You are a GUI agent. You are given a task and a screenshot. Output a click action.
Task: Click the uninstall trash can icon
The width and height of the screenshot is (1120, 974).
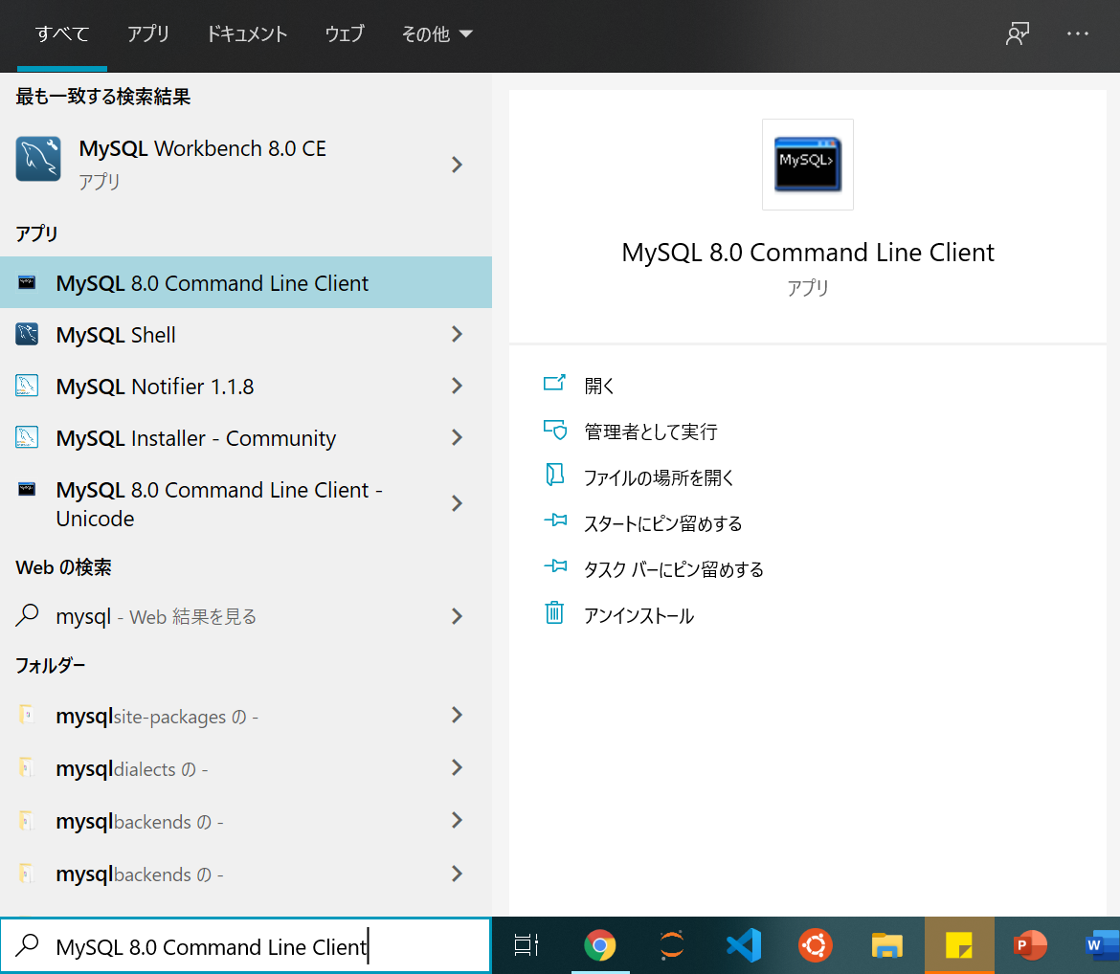click(554, 612)
